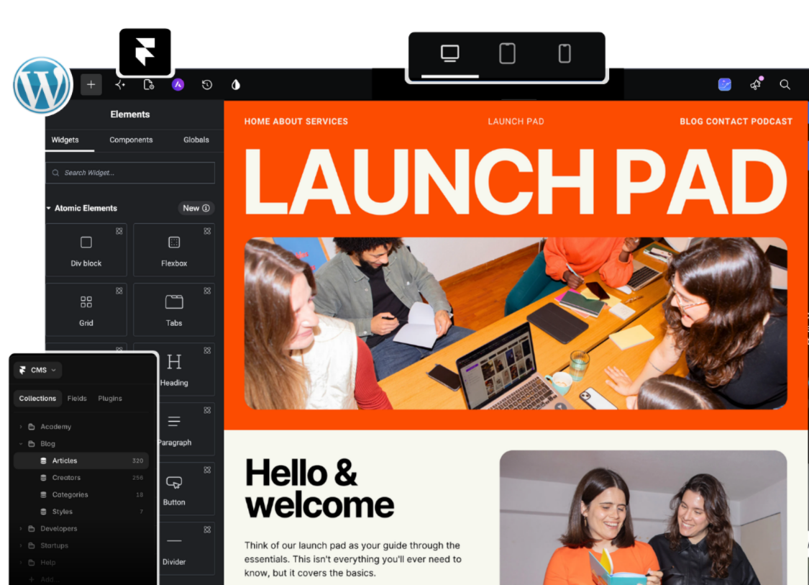Open the megaphone what's new icon
The image size is (809, 585).
[756, 84]
